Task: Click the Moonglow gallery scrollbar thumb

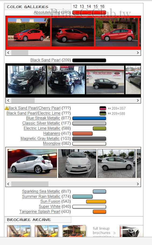Action: (30, 184)
